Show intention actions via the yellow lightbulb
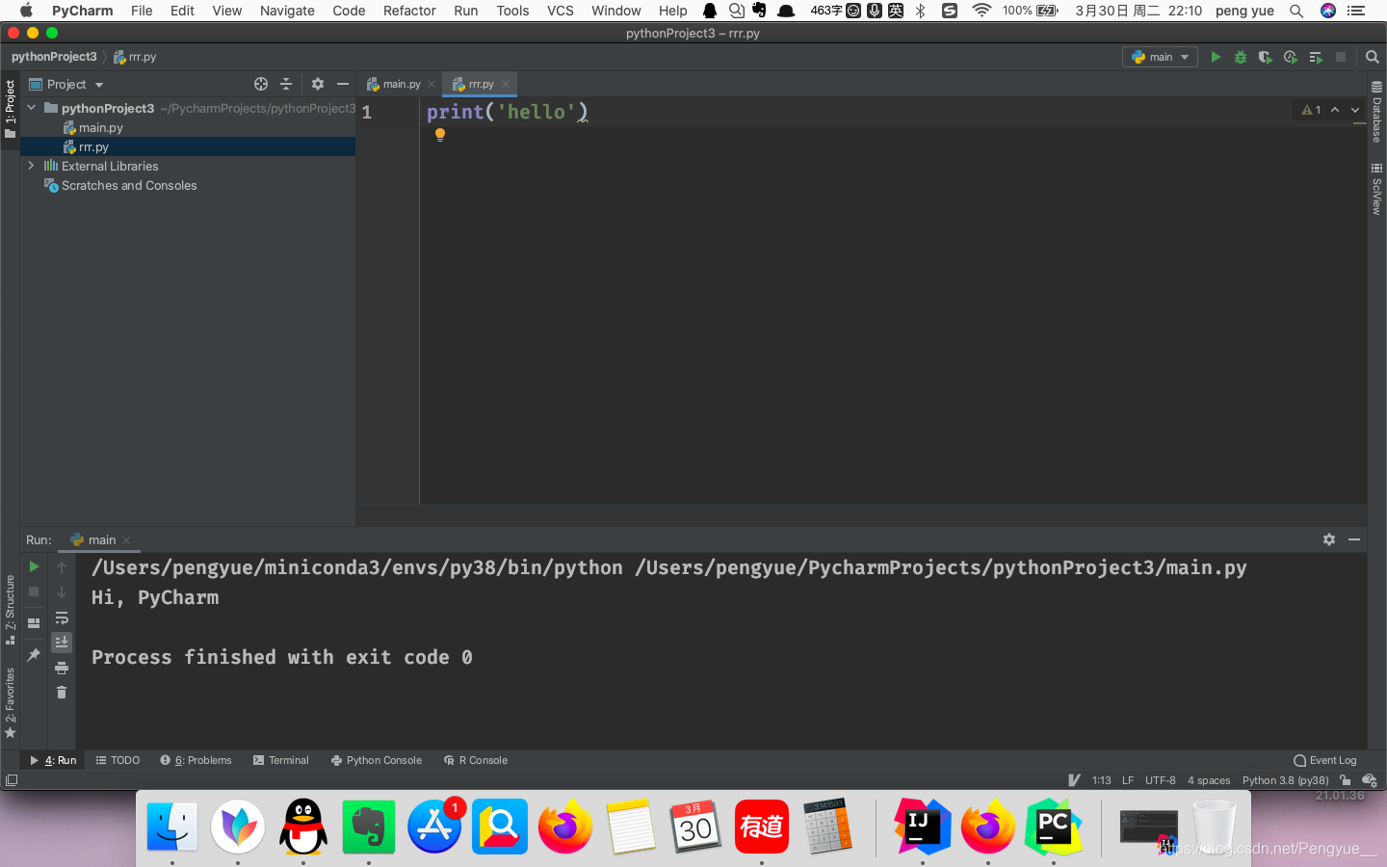The image size is (1387, 867). 440,135
